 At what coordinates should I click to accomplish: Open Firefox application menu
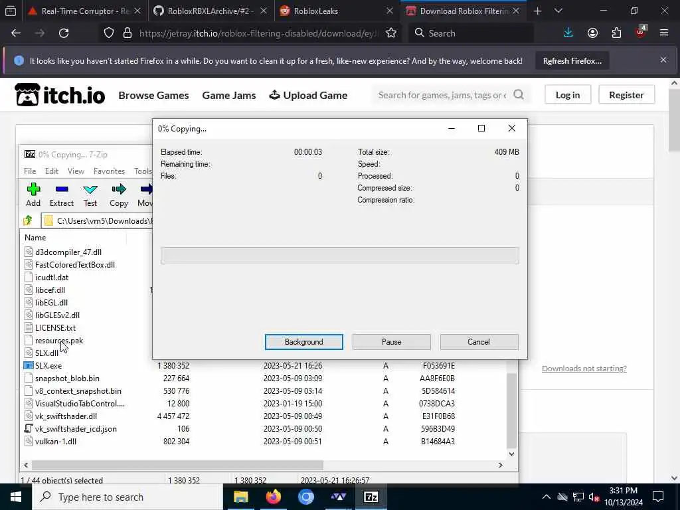(664, 33)
